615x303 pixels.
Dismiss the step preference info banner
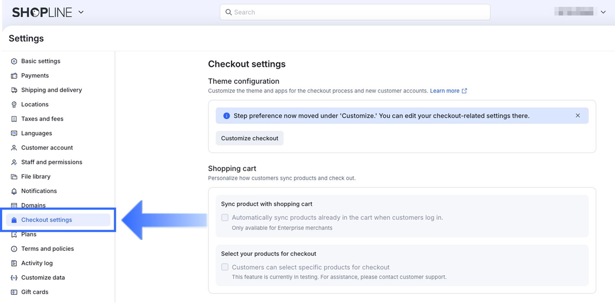[578, 116]
